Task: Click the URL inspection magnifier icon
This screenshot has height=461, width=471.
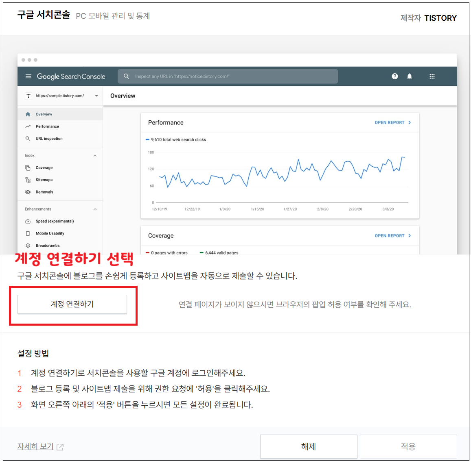Action: (28, 138)
